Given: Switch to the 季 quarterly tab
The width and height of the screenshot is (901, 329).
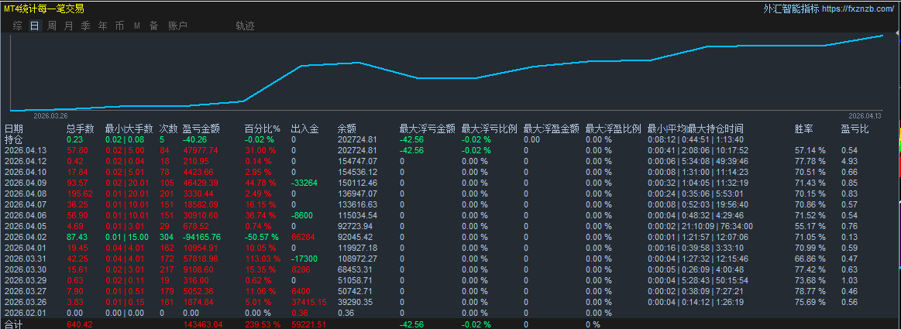Looking at the screenshot, I should (86, 26).
